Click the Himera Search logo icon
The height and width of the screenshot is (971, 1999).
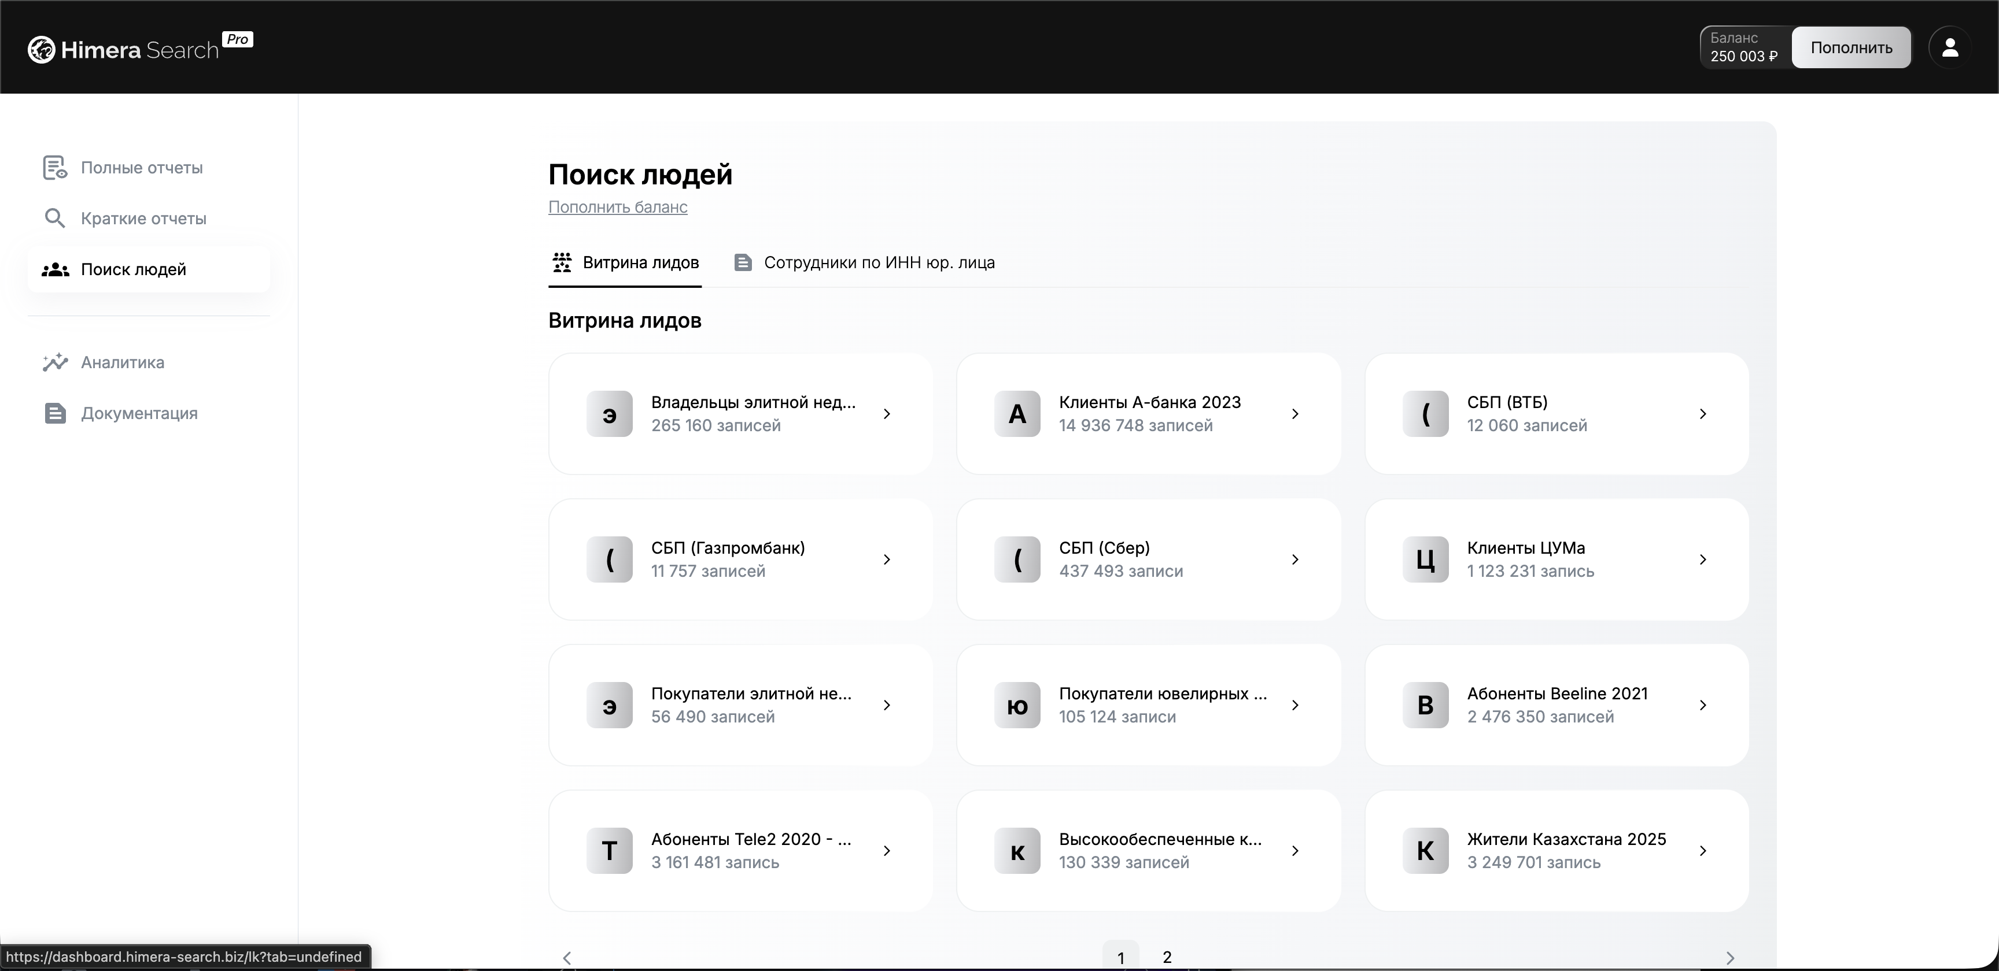tap(41, 50)
